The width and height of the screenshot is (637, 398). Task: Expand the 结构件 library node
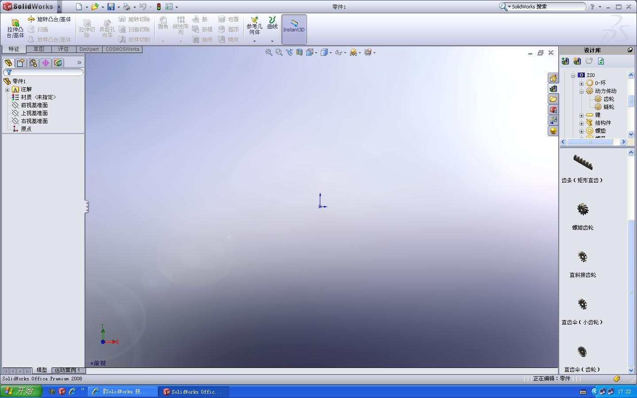[581, 123]
